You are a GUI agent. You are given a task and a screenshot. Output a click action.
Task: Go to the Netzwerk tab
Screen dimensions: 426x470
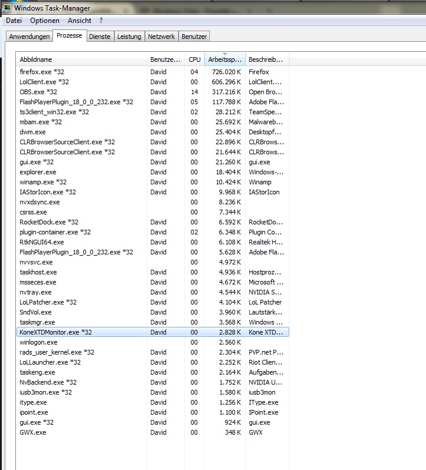(161, 37)
